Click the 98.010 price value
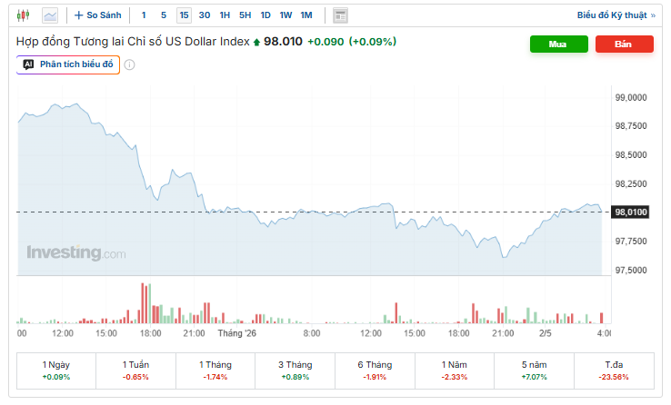This screenshot has width=671, height=405. coord(283,42)
